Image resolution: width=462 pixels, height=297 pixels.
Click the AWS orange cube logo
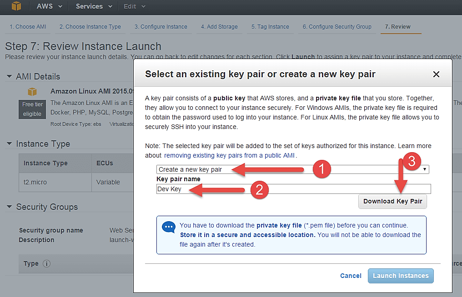pos(16,6)
